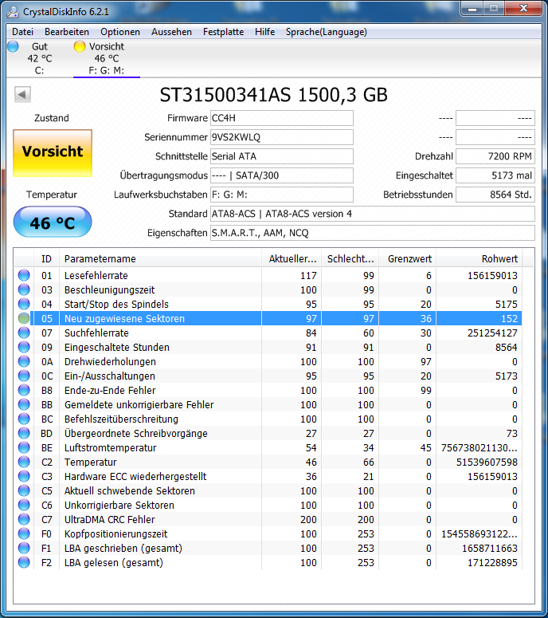Click the raw value 152 in the selected row
This screenshot has height=618, width=548.
pos(510,318)
